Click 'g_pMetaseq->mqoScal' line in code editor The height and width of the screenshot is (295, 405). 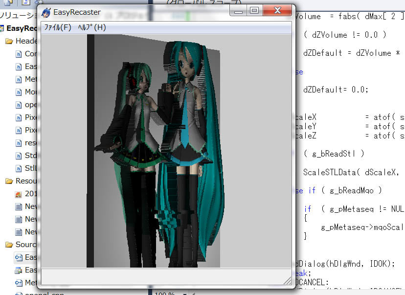point(362,227)
